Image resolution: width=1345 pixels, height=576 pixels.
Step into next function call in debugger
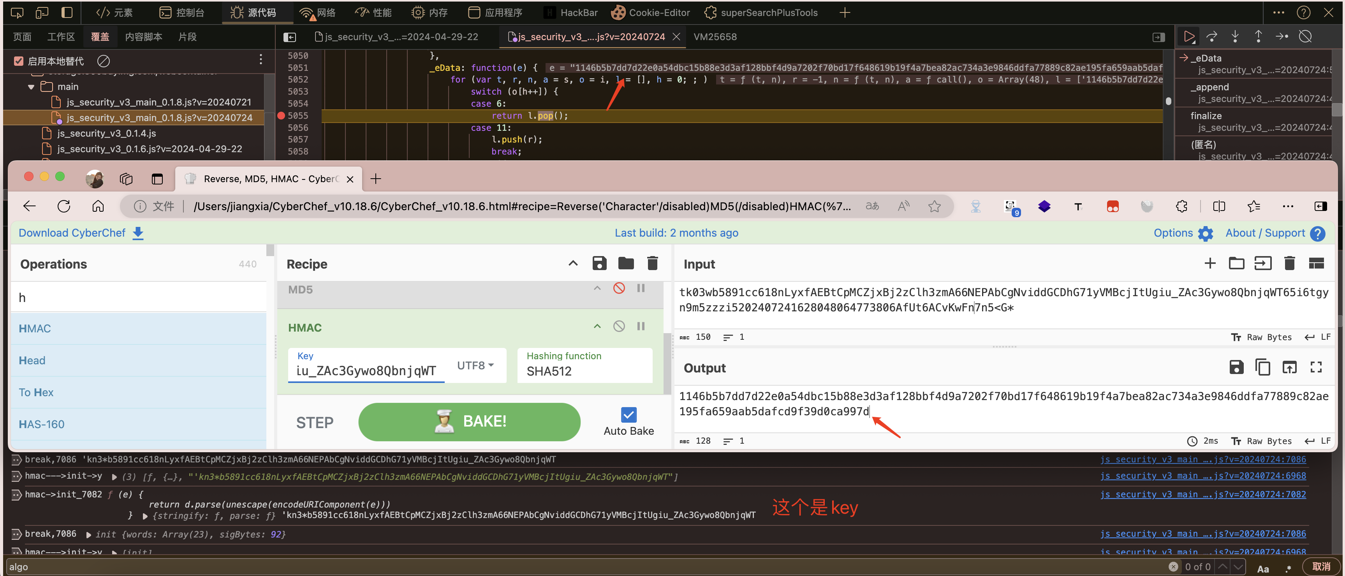tap(1235, 37)
